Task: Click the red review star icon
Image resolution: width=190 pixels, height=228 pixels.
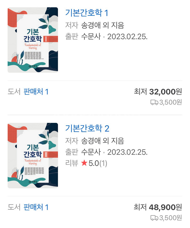Action: (84, 163)
